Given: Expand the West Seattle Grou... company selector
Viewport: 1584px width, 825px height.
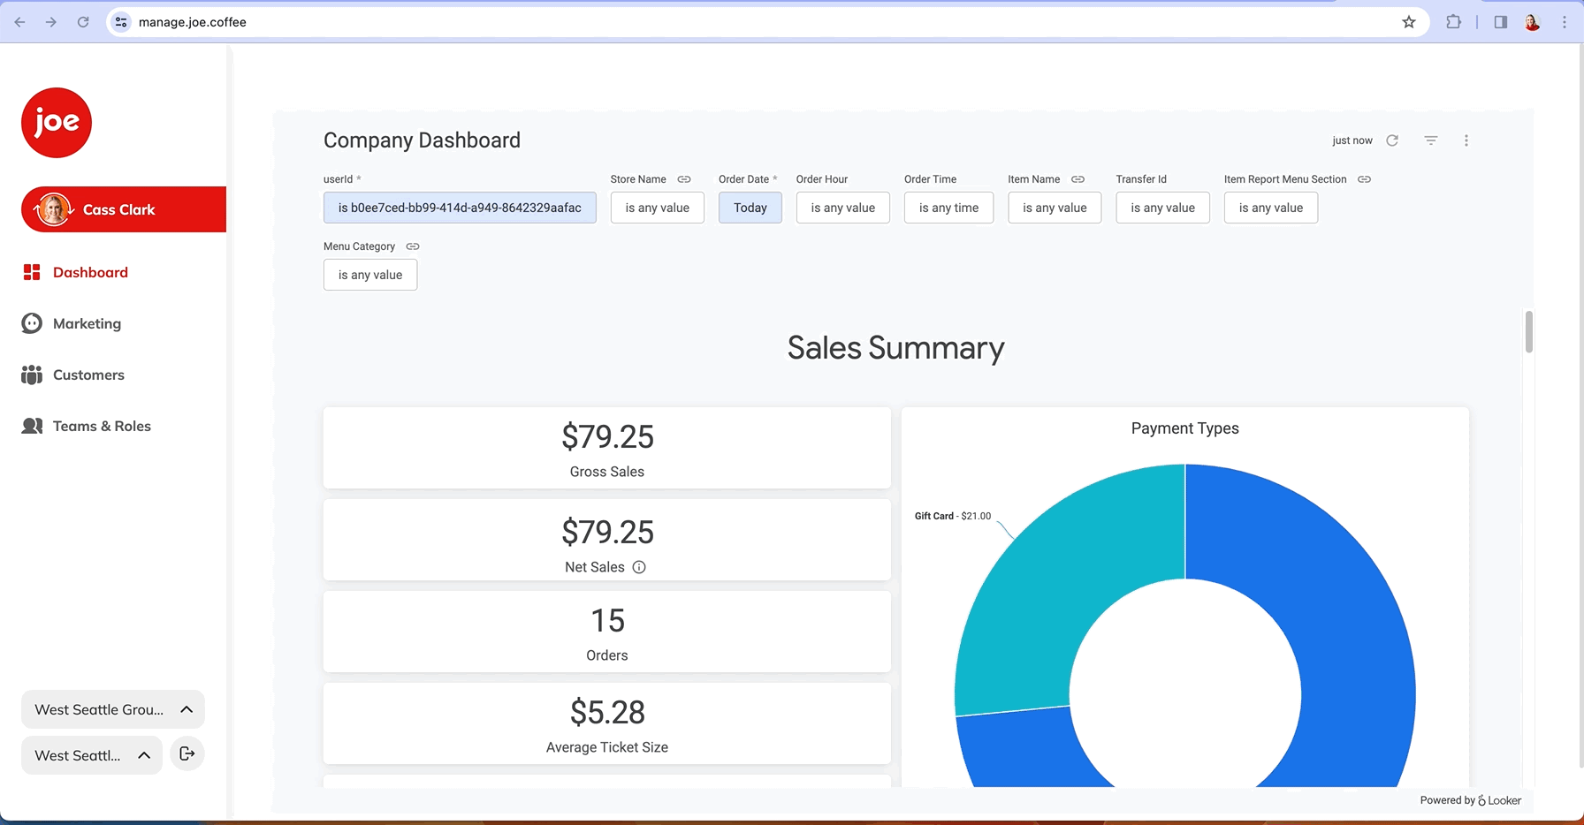Looking at the screenshot, I should pos(113,709).
